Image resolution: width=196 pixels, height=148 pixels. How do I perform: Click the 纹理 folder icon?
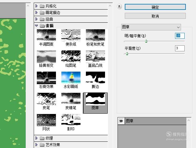[42, 138]
